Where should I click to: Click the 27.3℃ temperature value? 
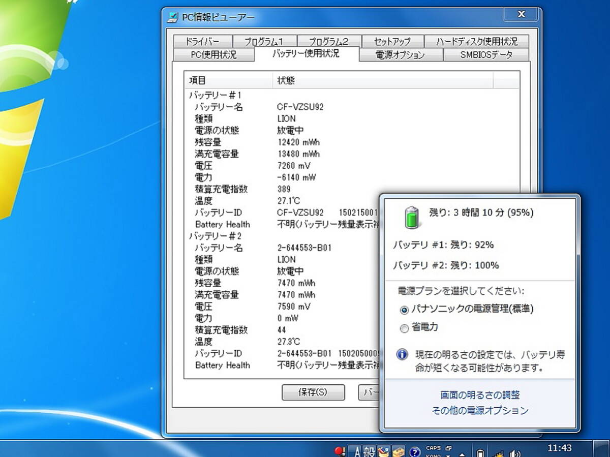tap(289, 342)
